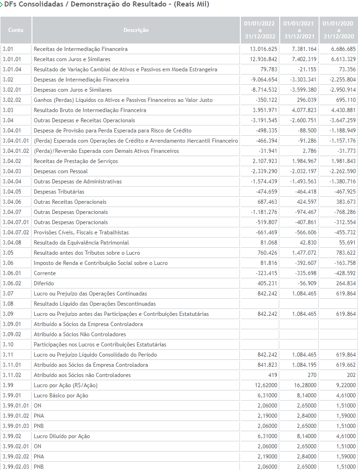358x471 pixels.
Task: Click account code 3.99.01.03
Action: pos(16,427)
